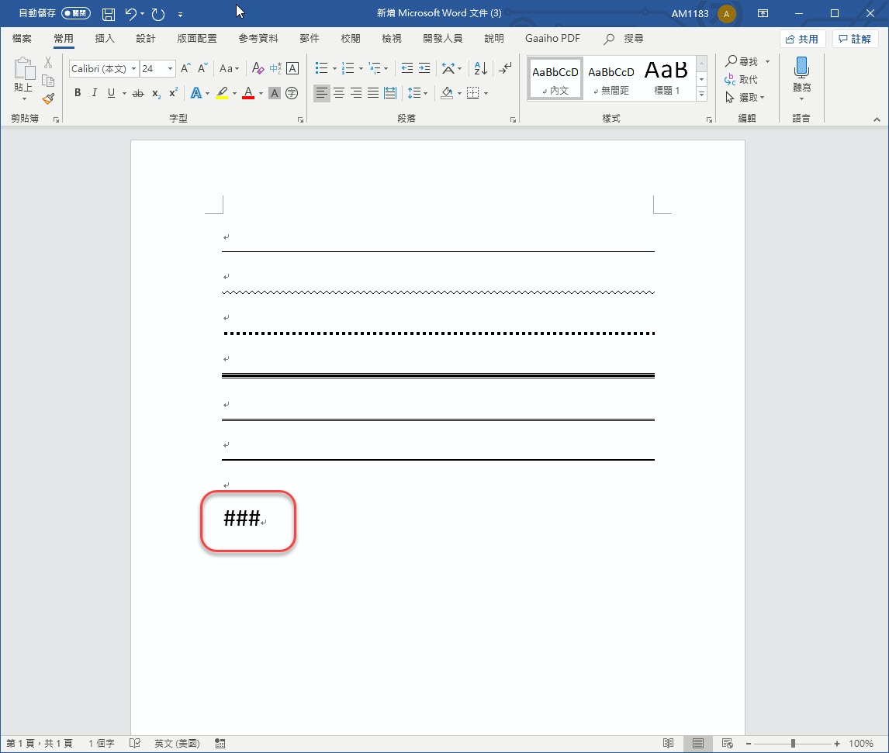Toggle the 自動儲存 AutoSave switch
Screen dimensions: 889x753
click(75, 14)
